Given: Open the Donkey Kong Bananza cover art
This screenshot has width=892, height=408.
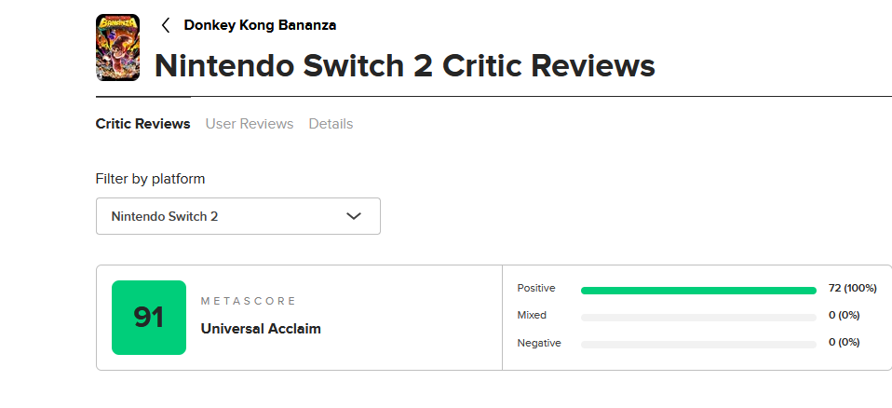Looking at the screenshot, I should [117, 48].
